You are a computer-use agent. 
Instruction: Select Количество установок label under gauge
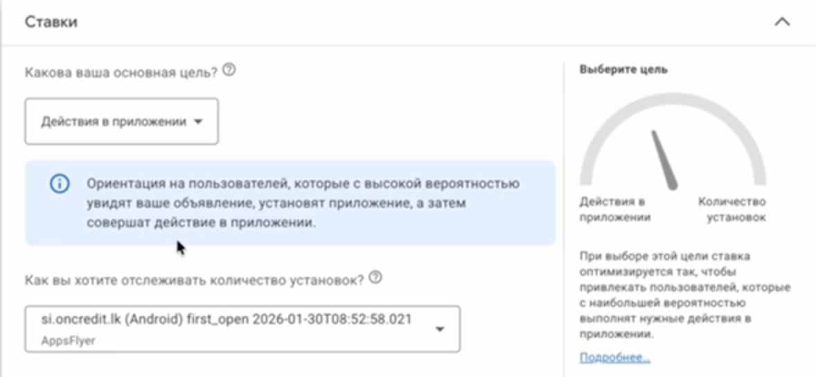(x=731, y=209)
